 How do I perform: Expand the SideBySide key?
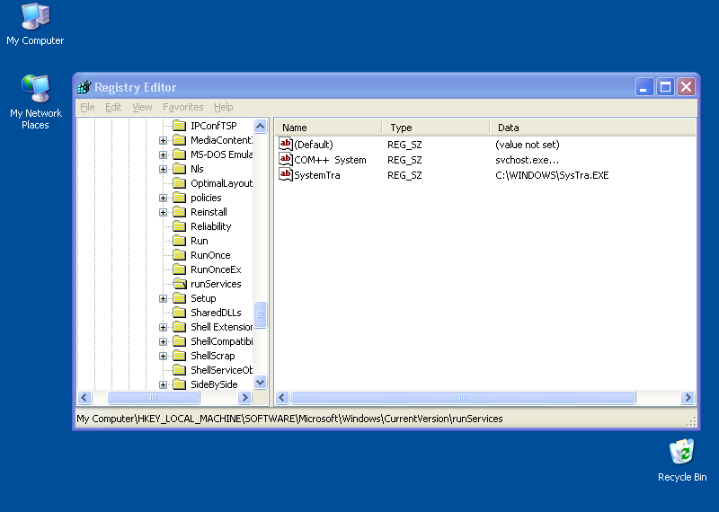coord(163,385)
